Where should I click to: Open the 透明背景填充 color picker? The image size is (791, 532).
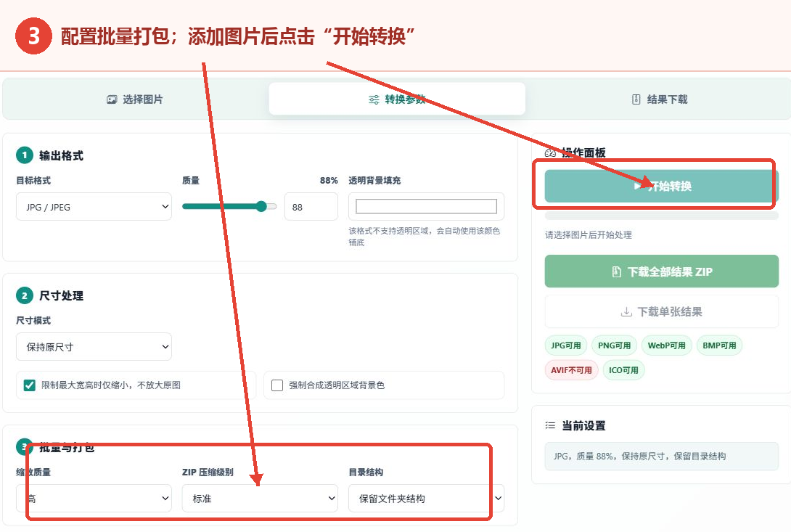(x=426, y=206)
